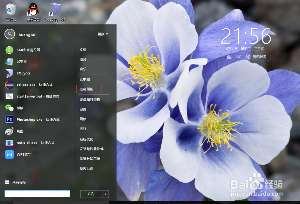Run the redis-cli.exe shortcut
Screen dimensions: 300x204
coord(33,143)
